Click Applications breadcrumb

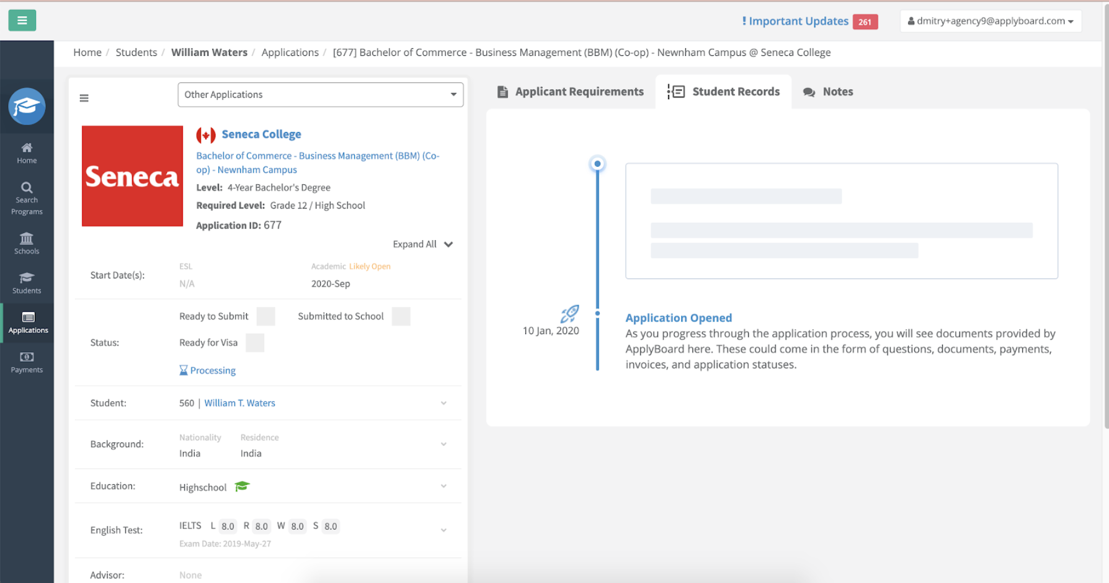point(290,53)
